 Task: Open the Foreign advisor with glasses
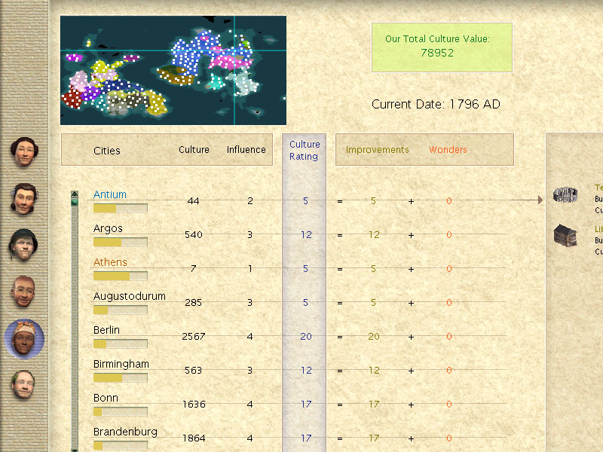24,292
